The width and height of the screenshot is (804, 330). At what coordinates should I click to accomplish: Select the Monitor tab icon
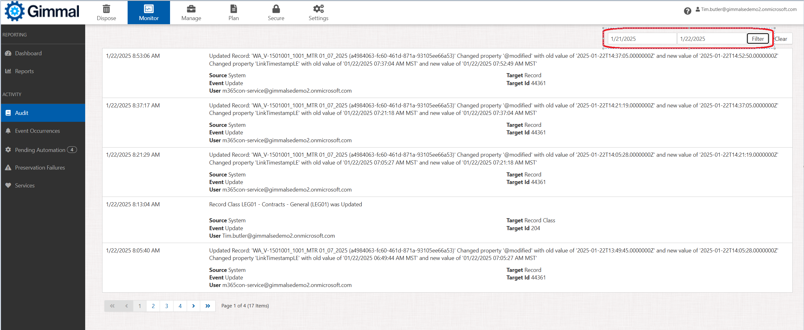[149, 9]
